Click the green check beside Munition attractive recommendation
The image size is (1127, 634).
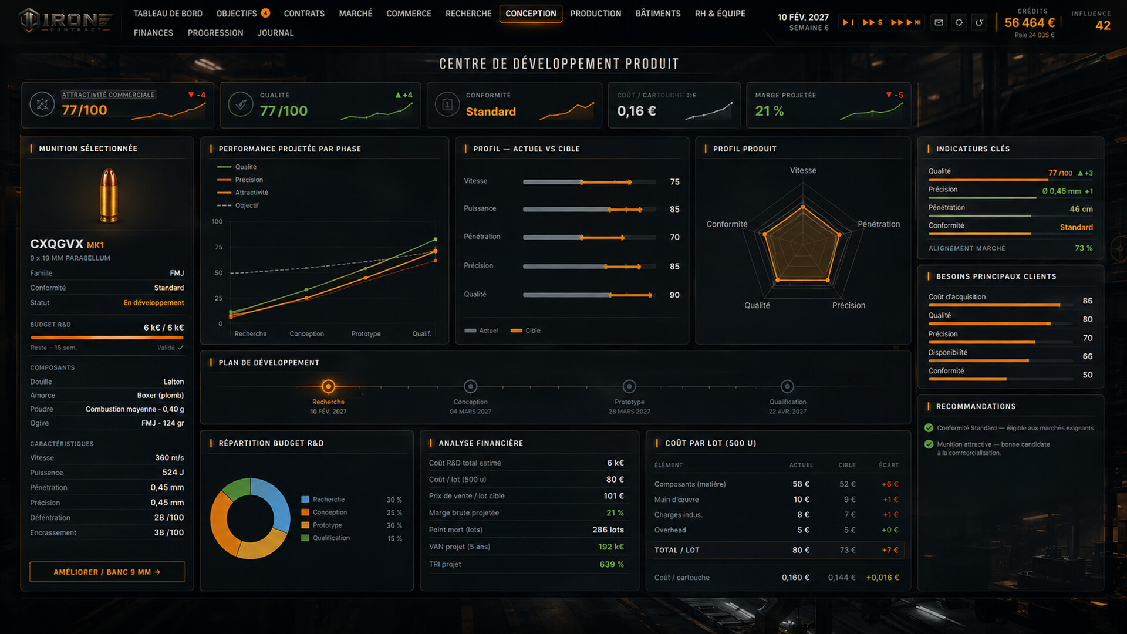(929, 444)
